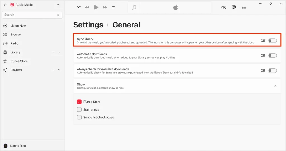
Task: Click Danny Rico avatar picture
Action: click(x=6, y=146)
